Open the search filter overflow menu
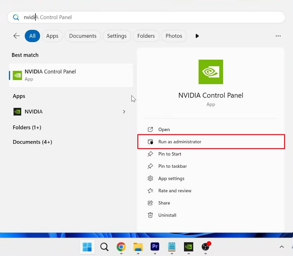This screenshot has width=293, height=256. tap(278, 36)
